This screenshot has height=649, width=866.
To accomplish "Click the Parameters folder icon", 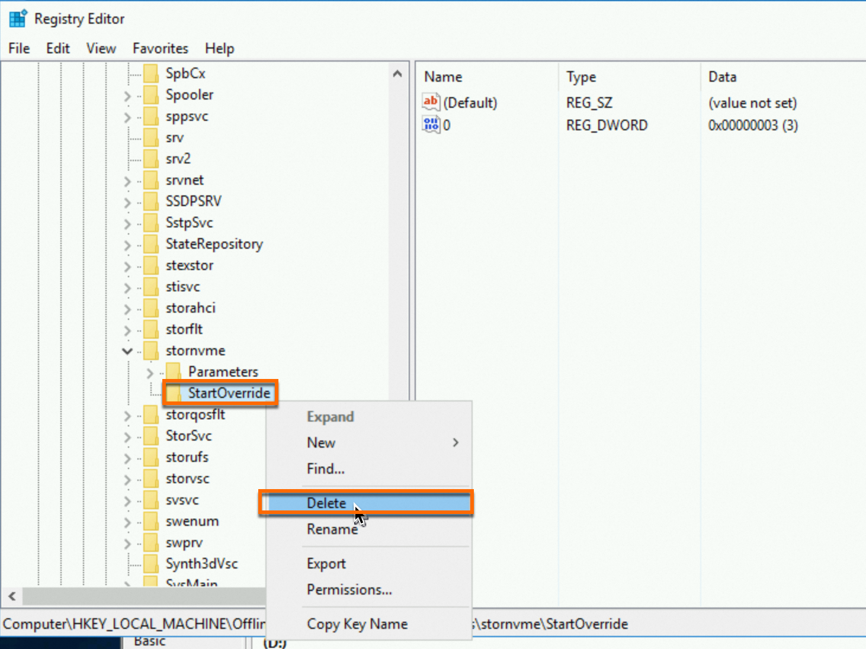I will point(174,372).
